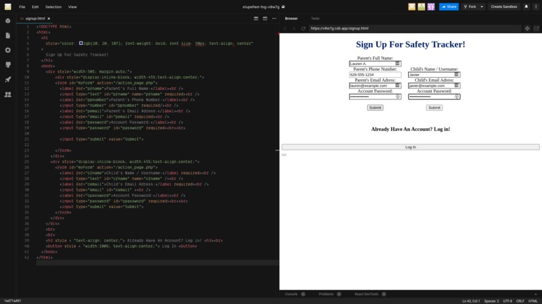Click autofill icon in Parent's Email field

397,86
